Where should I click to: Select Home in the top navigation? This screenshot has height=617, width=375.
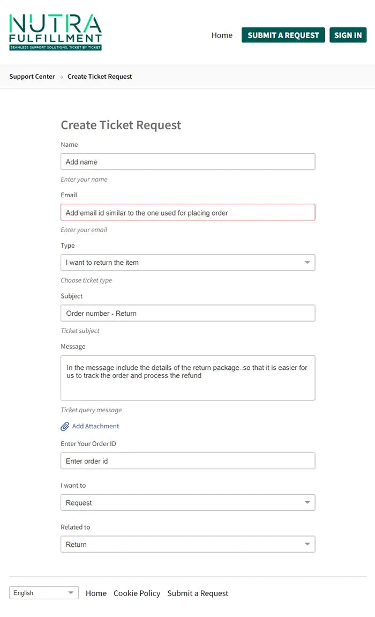pos(222,35)
